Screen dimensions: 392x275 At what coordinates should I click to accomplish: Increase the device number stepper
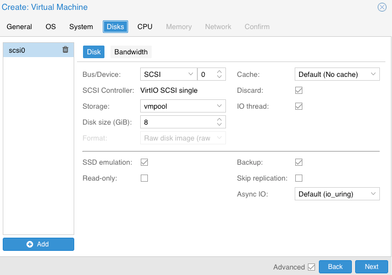pyautogui.click(x=219, y=72)
